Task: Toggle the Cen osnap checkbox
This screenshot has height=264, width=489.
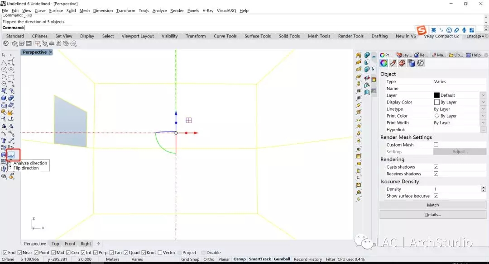Action: coord(68,253)
